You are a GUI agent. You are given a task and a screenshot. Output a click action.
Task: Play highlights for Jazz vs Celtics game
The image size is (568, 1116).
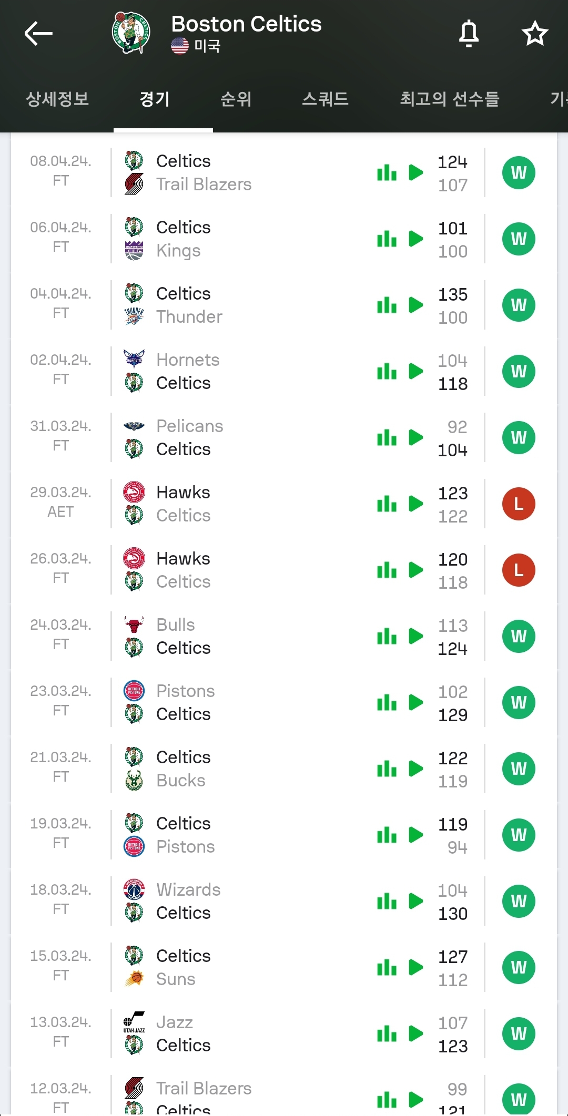pyautogui.click(x=416, y=1033)
